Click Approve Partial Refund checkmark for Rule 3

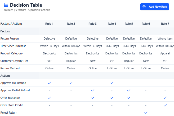[93, 90]
